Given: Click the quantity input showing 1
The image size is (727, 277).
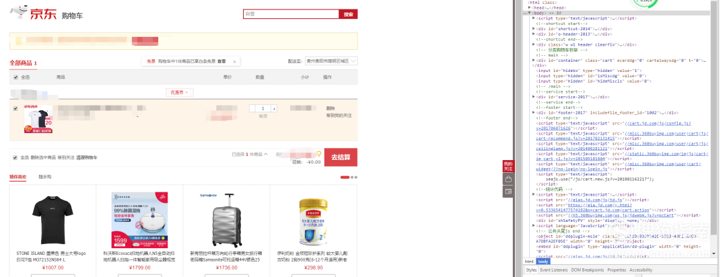Looking at the screenshot, I should tap(263, 108).
